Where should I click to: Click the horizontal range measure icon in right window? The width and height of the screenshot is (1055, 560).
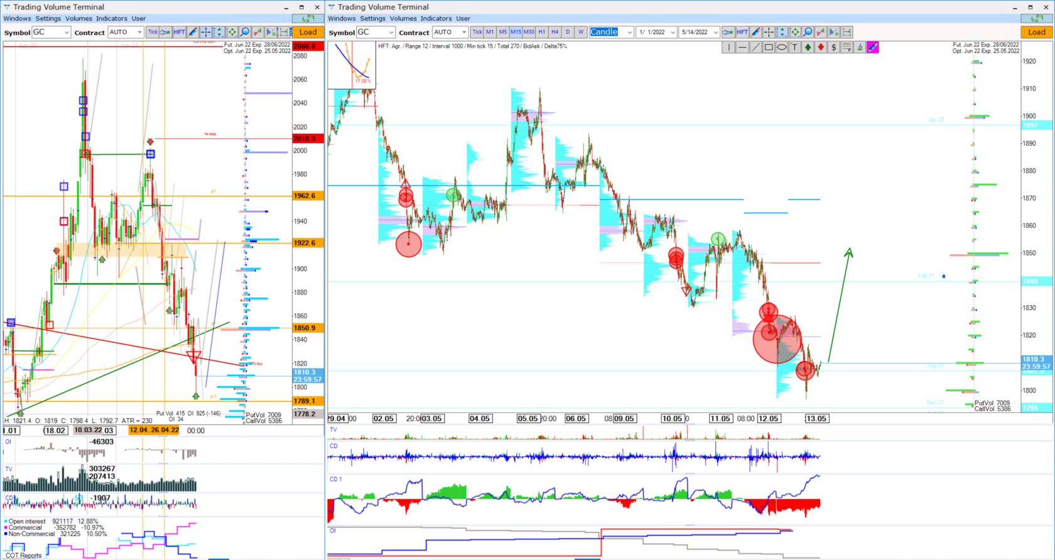pos(847,32)
